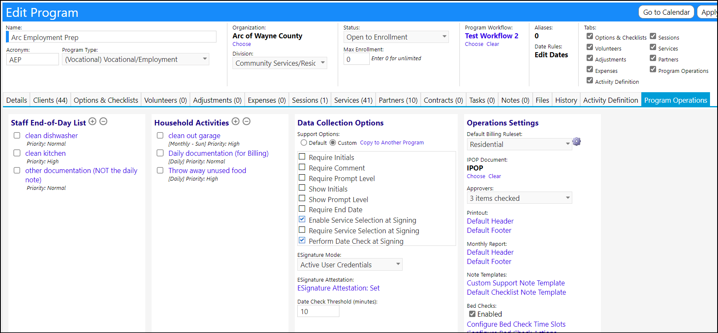Click Max Enrollment input field
The image size is (718, 333).
tap(356, 59)
